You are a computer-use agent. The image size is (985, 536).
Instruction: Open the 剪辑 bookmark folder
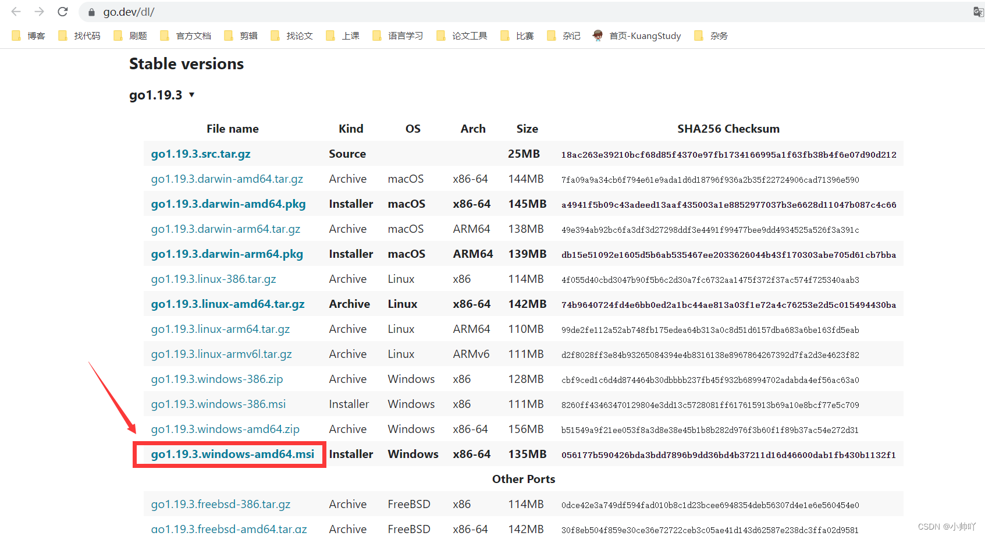pos(241,36)
